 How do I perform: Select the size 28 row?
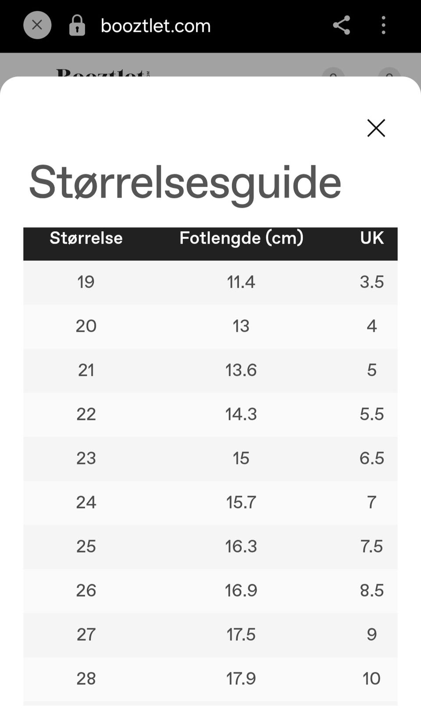(x=210, y=679)
